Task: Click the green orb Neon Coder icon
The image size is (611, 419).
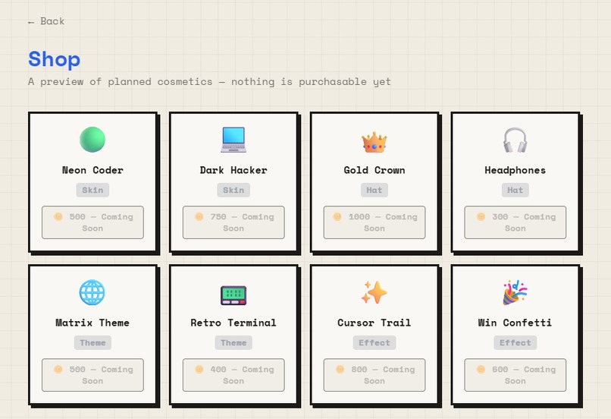Action: tap(92, 140)
